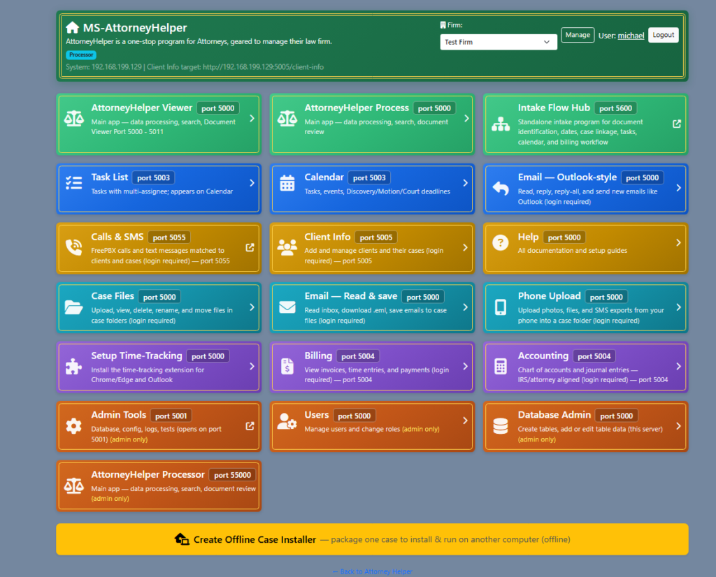Click the Database Admin card title
The image size is (716, 577).
pyautogui.click(x=554, y=415)
